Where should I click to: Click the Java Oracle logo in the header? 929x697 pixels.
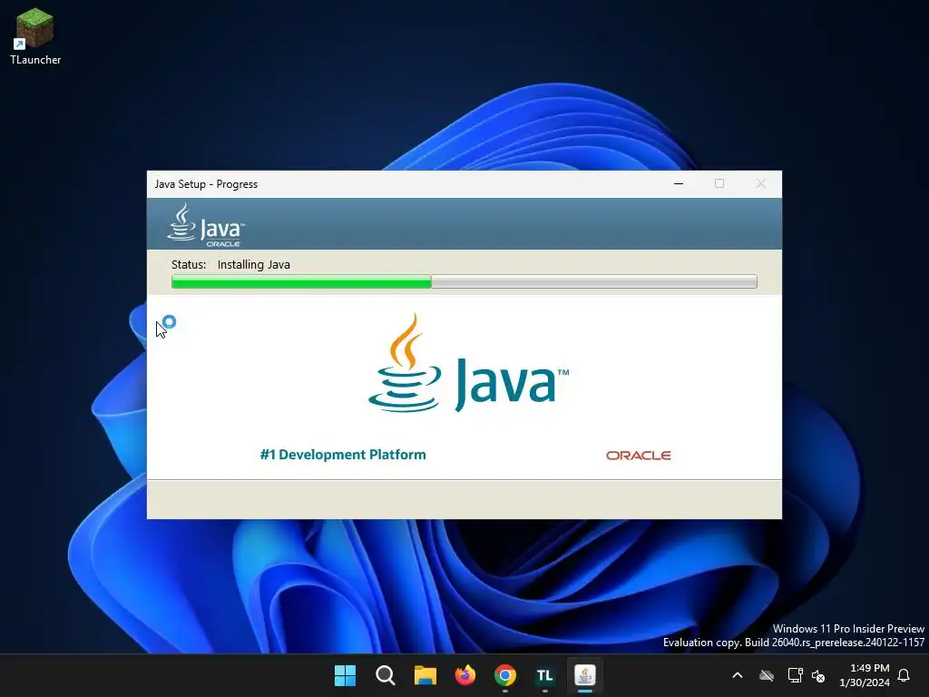coord(206,225)
